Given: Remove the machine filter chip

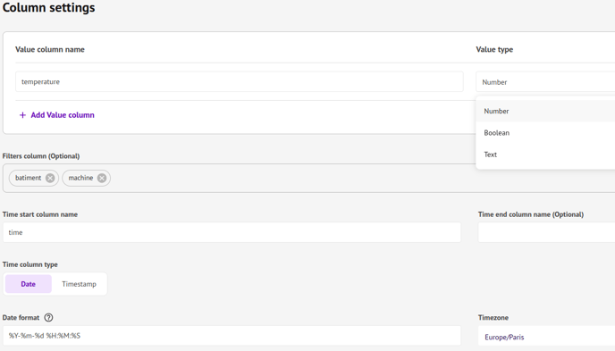Looking at the screenshot, I should tap(102, 179).
